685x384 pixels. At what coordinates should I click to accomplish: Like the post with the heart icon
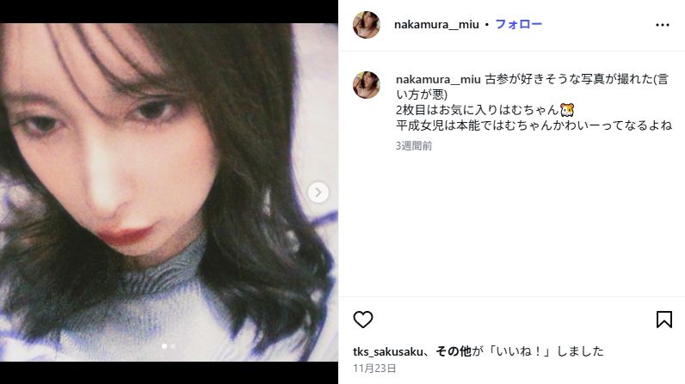[362, 320]
